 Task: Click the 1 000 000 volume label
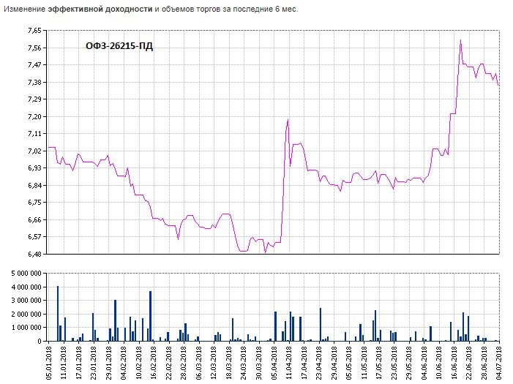(26, 328)
